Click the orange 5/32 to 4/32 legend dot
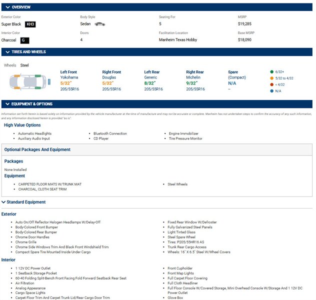 pos(271,78)
